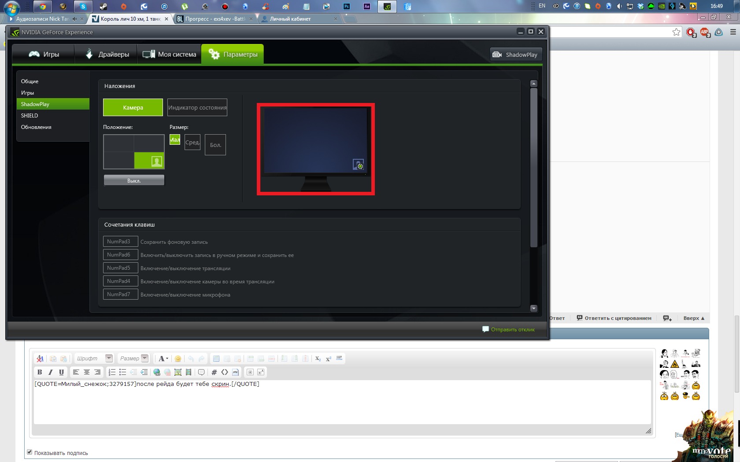Viewport: 740px width, 462px height.
Task: Open ShadowPlay with the camera button
Action: point(516,55)
